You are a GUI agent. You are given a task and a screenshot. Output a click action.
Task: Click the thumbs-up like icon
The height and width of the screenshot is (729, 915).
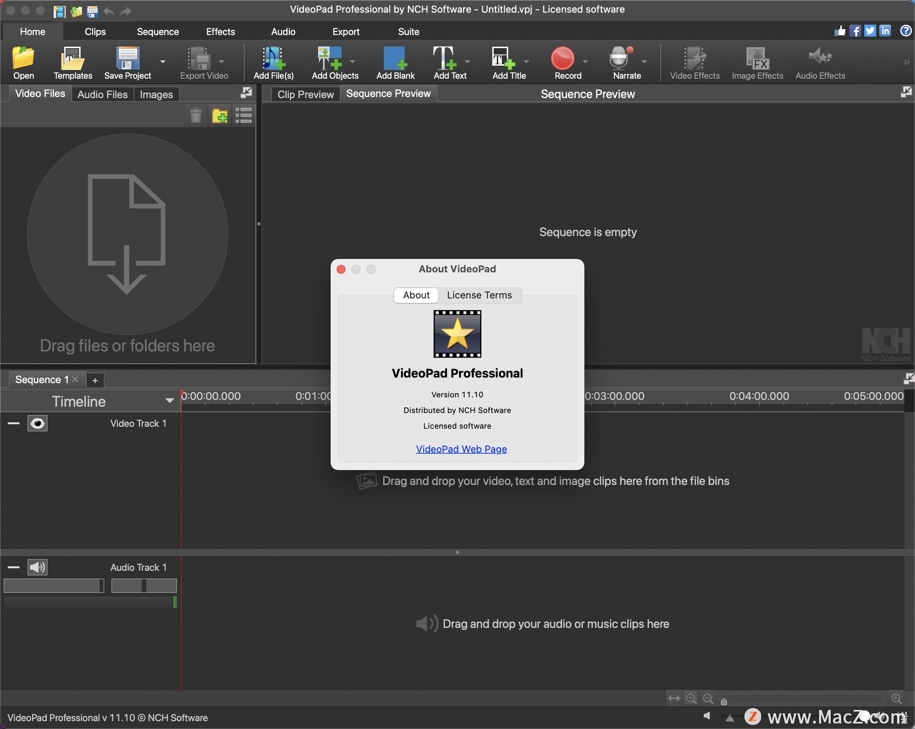coord(840,31)
